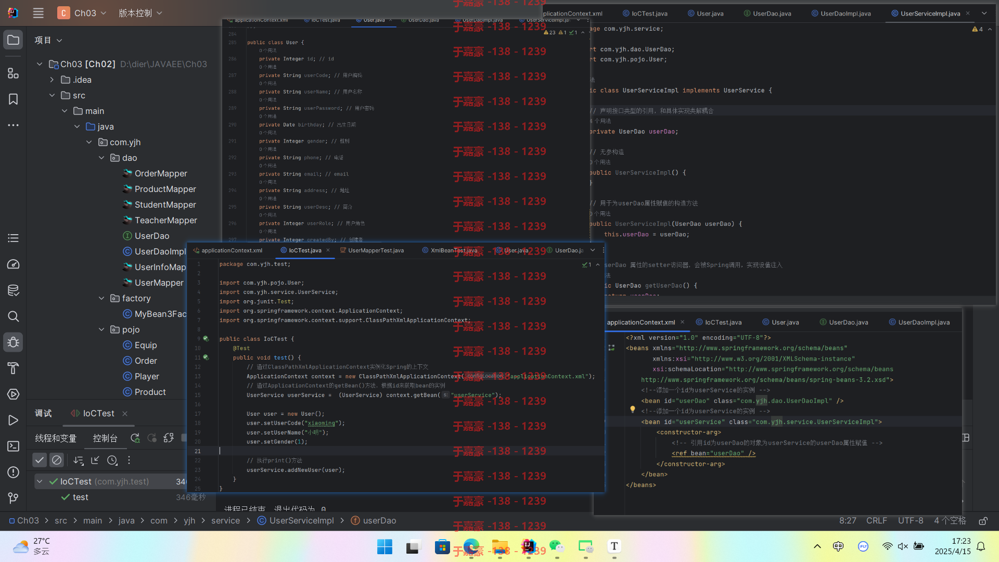Select UserMapperTest.java tab in floating editor

click(372, 250)
